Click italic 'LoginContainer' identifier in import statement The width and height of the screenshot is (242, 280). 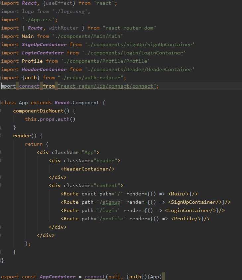[x=43, y=53]
